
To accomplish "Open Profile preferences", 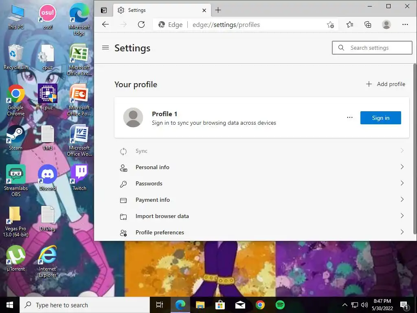I will 262,232.
